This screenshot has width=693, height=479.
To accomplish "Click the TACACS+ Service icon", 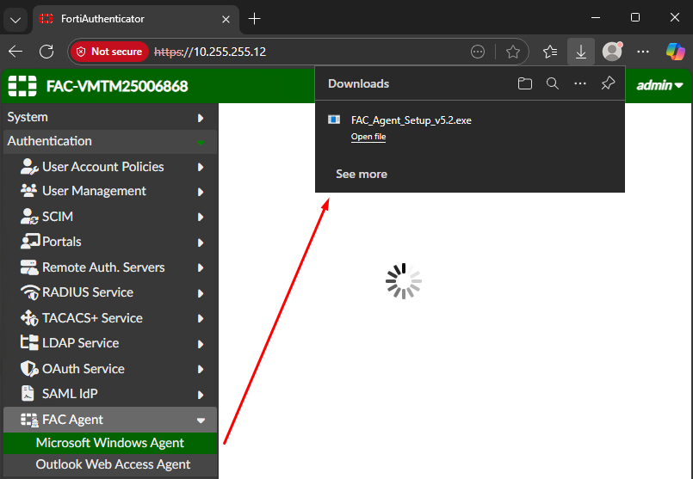I will click(x=29, y=318).
